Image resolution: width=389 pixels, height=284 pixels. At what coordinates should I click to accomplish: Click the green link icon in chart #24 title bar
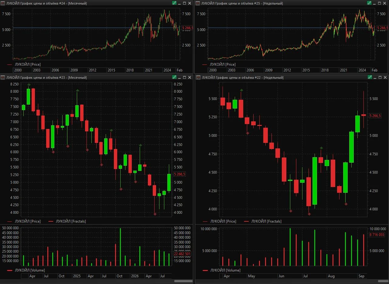[x=174, y=3]
